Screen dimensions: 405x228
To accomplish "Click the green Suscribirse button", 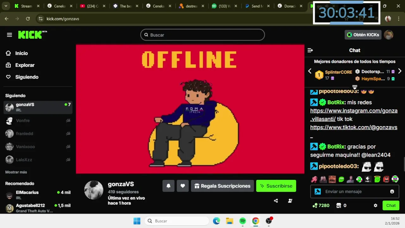I will pyautogui.click(x=276, y=186).
